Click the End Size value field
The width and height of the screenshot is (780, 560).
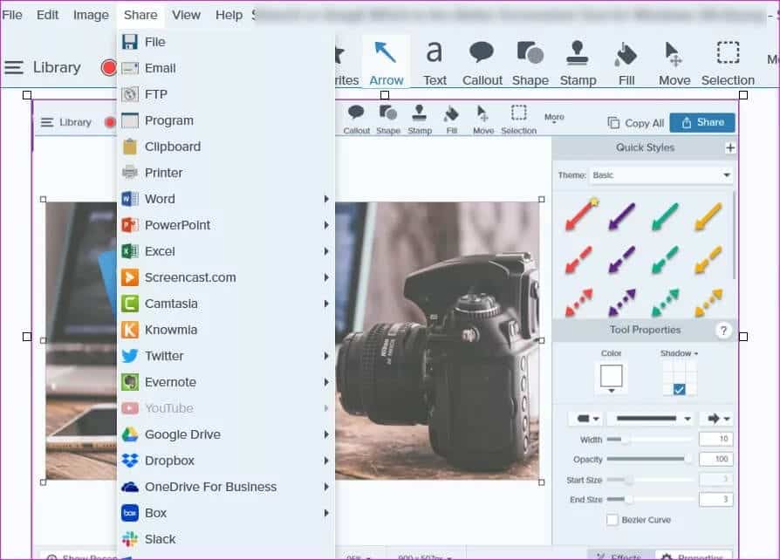(715, 499)
